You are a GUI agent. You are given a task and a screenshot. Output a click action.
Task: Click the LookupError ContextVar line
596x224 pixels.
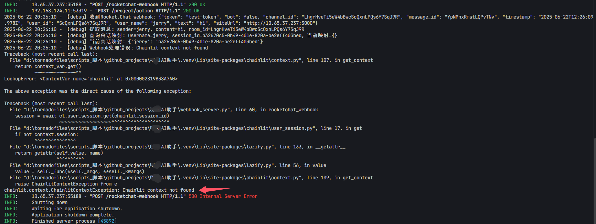(x=91, y=79)
